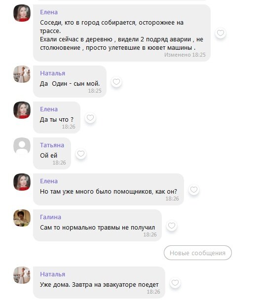Open Наталья's avatar beside "Да Один - сын мой"
The image size is (259, 301).
click(x=22, y=74)
